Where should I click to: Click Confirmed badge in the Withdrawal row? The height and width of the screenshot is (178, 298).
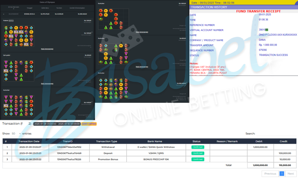pyautogui.click(x=198, y=147)
